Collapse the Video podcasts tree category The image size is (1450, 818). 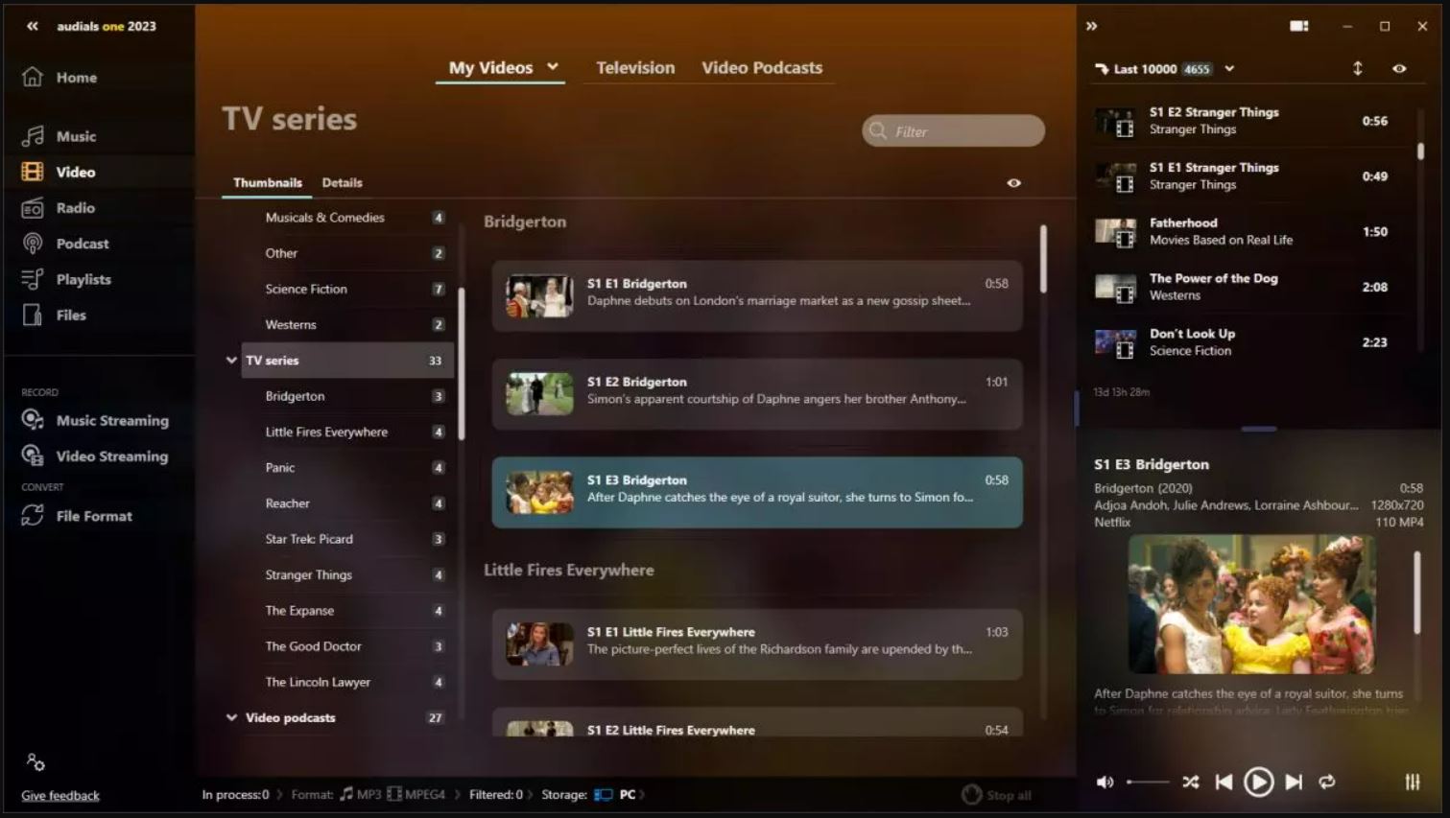(231, 717)
